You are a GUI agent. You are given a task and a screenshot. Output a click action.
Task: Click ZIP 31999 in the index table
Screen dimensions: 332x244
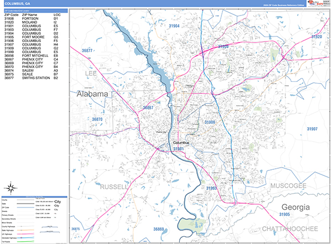(9, 52)
